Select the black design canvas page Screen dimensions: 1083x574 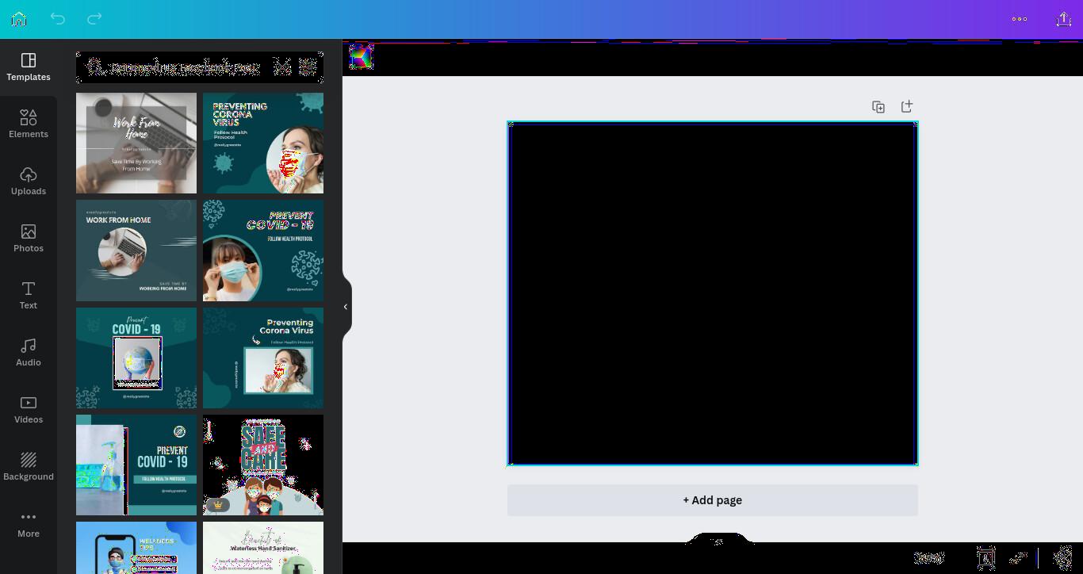[713, 293]
